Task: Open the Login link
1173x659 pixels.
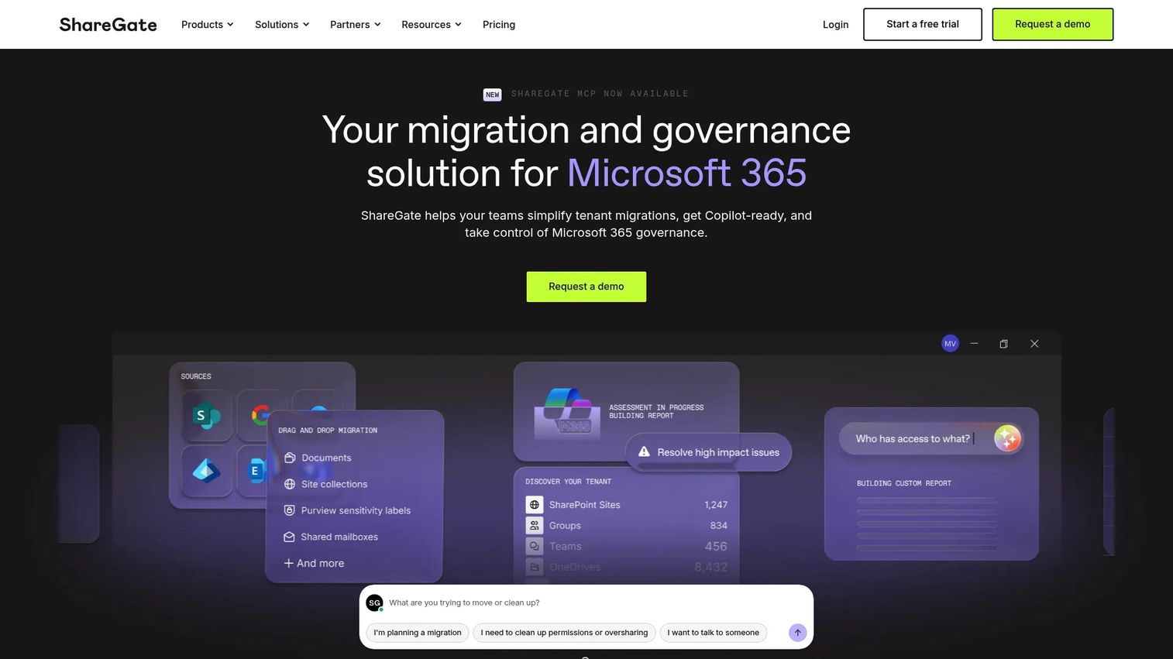Action: coord(835,25)
